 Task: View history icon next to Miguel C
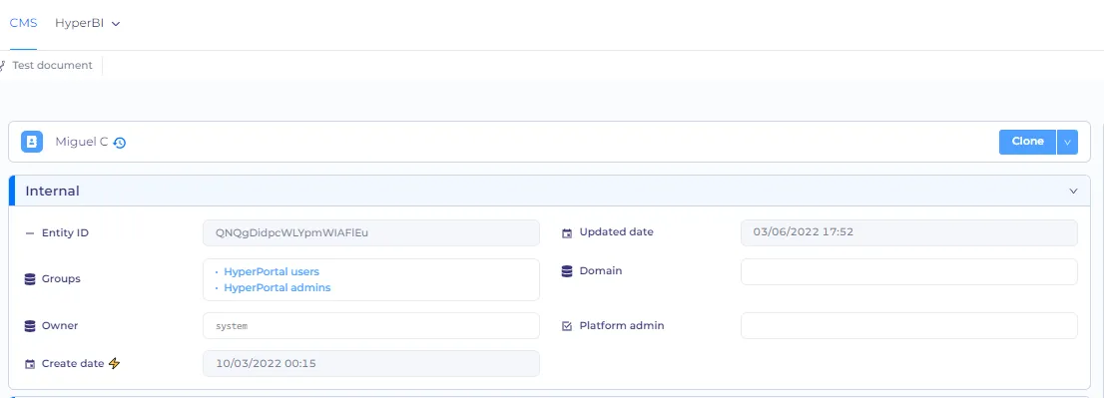[x=120, y=143]
